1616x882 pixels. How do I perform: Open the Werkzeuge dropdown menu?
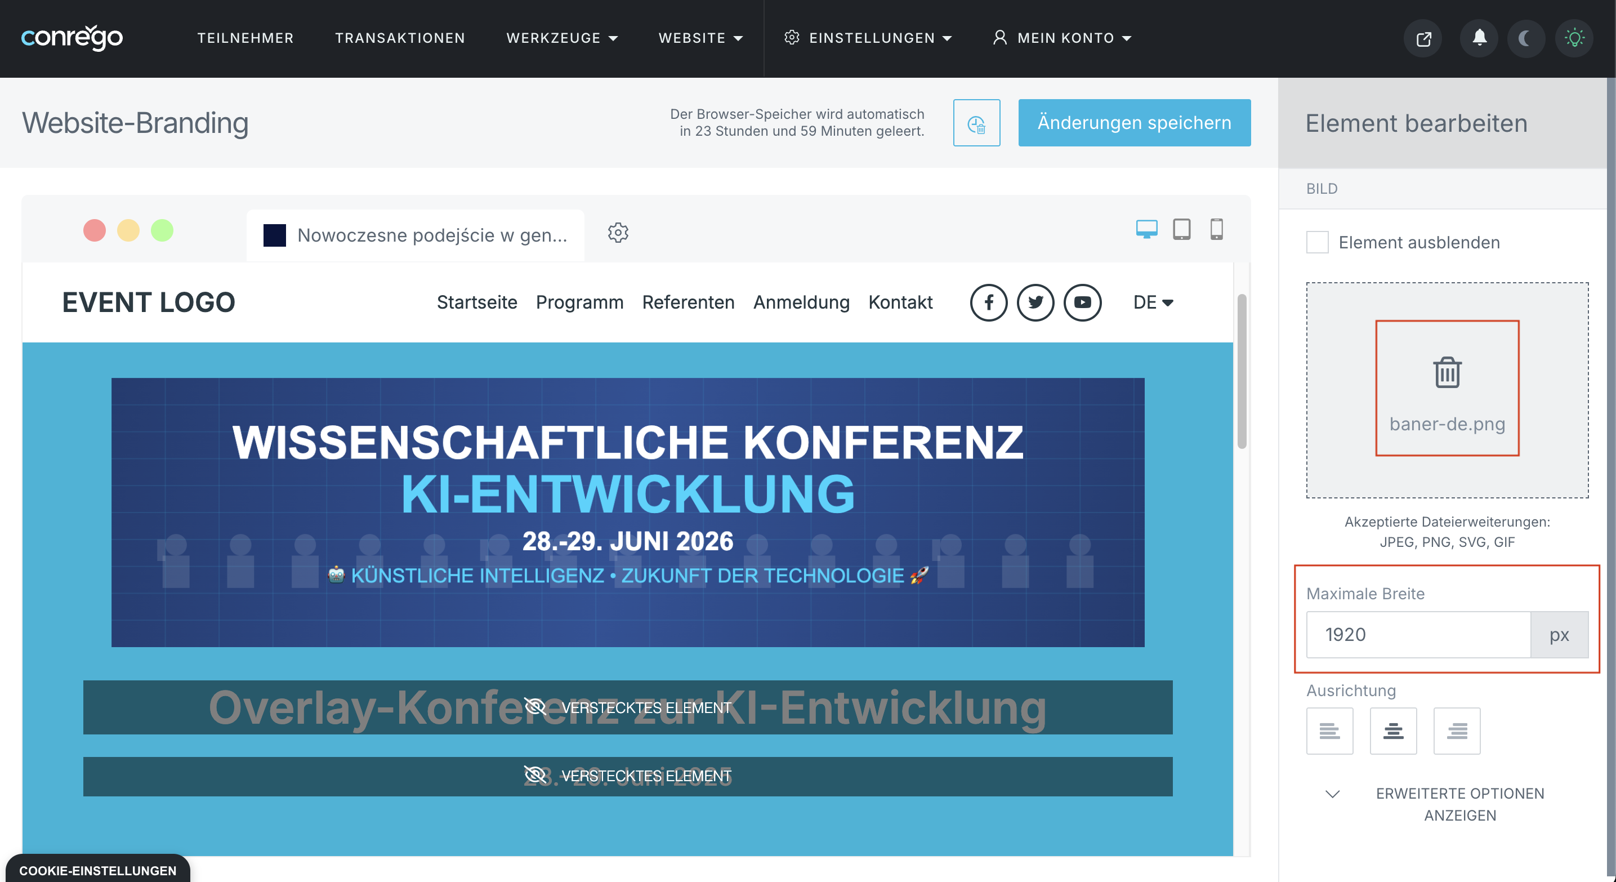(561, 38)
